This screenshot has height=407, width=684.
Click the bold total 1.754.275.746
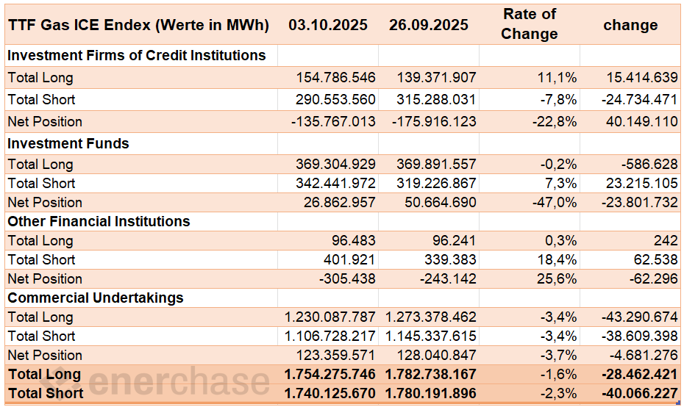[x=329, y=375]
